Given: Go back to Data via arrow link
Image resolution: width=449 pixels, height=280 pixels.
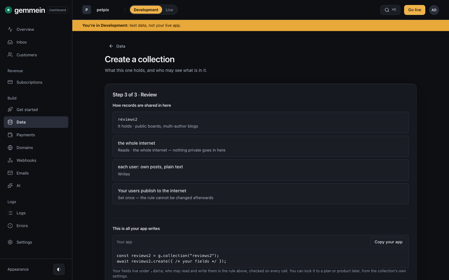Looking at the screenshot, I should pos(117,46).
